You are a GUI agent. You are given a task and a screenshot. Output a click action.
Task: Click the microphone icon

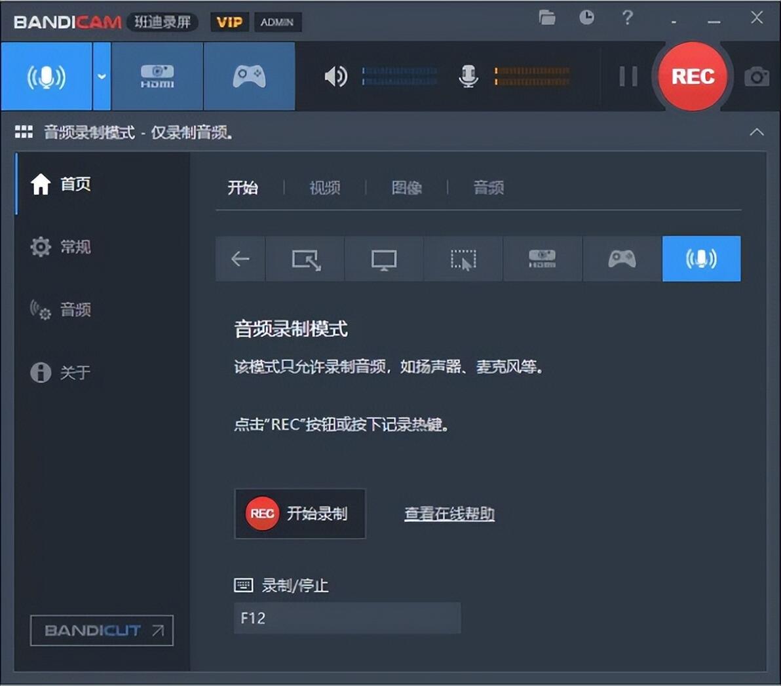(x=468, y=76)
